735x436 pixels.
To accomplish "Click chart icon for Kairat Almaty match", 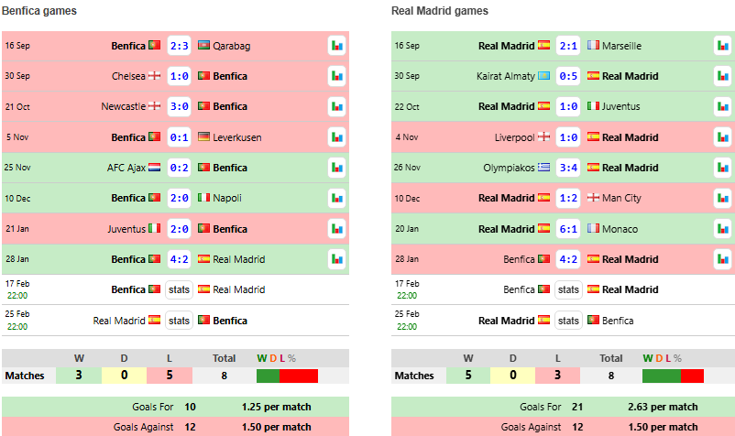I will pos(722,76).
